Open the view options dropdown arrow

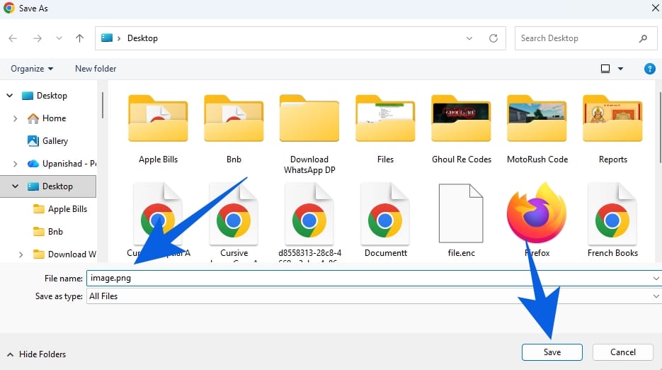[x=620, y=69]
